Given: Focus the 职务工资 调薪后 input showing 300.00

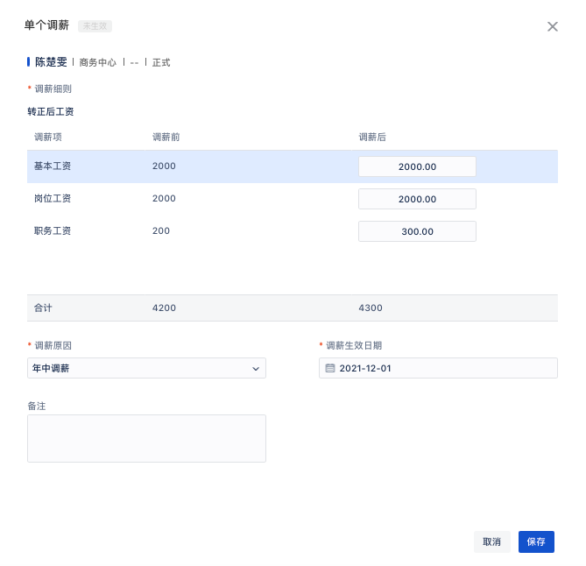Looking at the screenshot, I should point(417,231).
